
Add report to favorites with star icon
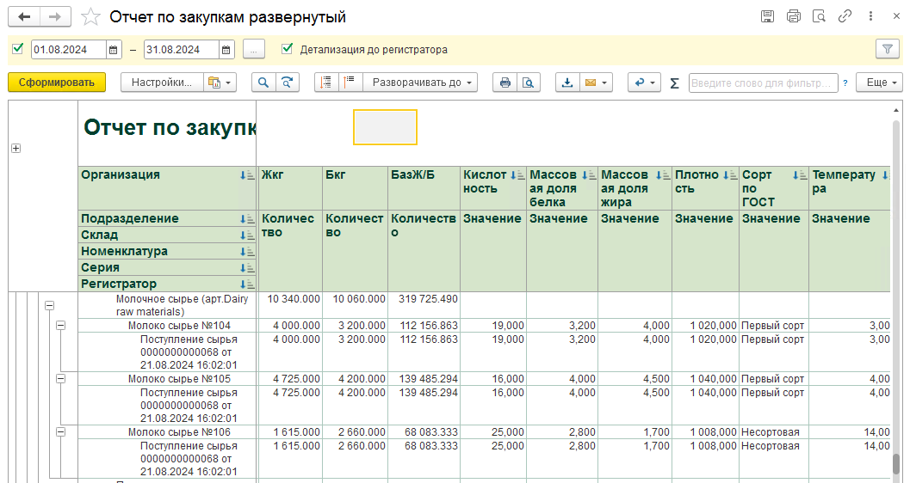(x=90, y=17)
